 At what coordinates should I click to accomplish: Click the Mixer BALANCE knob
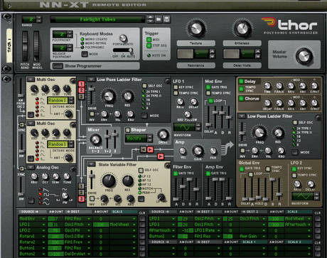(x=95, y=140)
